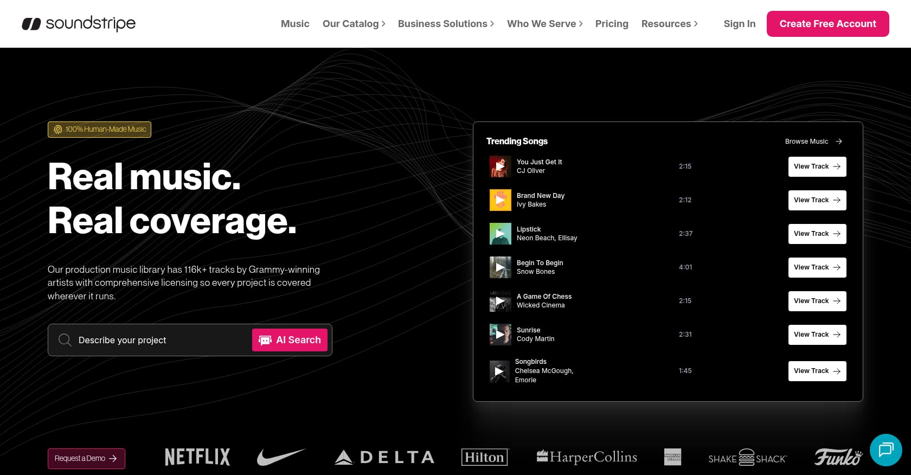Play the Sunrise track
911x475 pixels.
(x=500, y=335)
